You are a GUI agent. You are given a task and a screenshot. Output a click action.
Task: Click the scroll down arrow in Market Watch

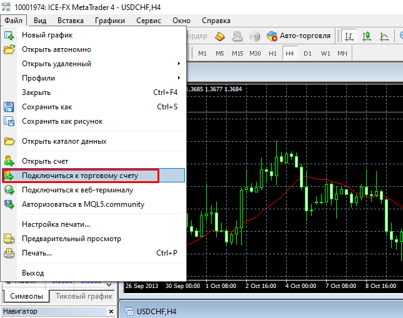point(109,285)
